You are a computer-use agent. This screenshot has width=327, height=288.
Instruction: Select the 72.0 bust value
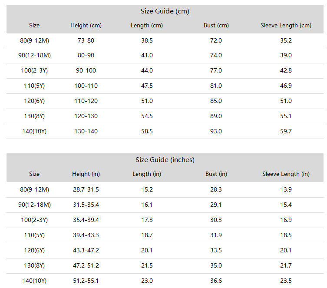click(216, 40)
